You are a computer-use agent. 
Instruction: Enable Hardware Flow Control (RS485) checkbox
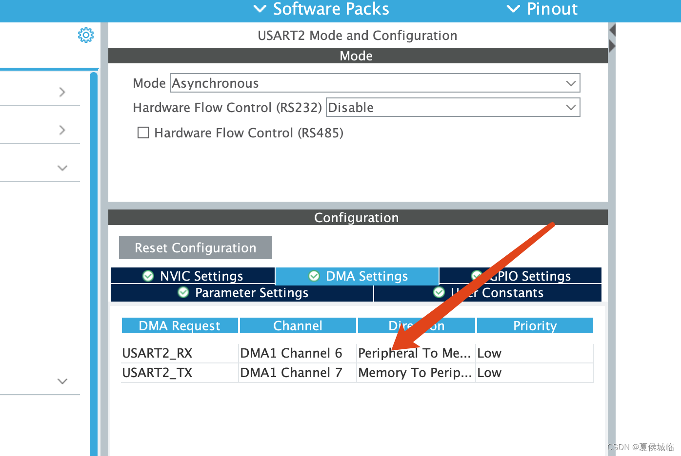[143, 133]
